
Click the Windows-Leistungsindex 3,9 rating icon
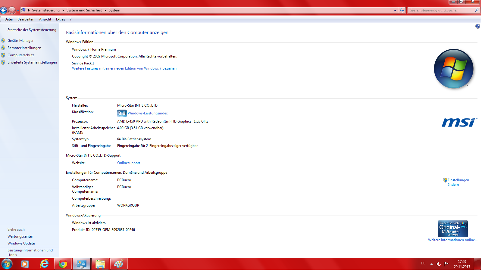tap(122, 113)
